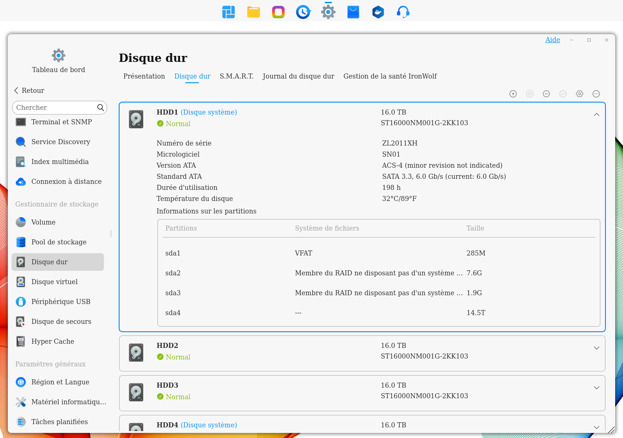Open the Docker app from the top dock
Image resolution: width=623 pixels, height=438 pixels.
378,12
